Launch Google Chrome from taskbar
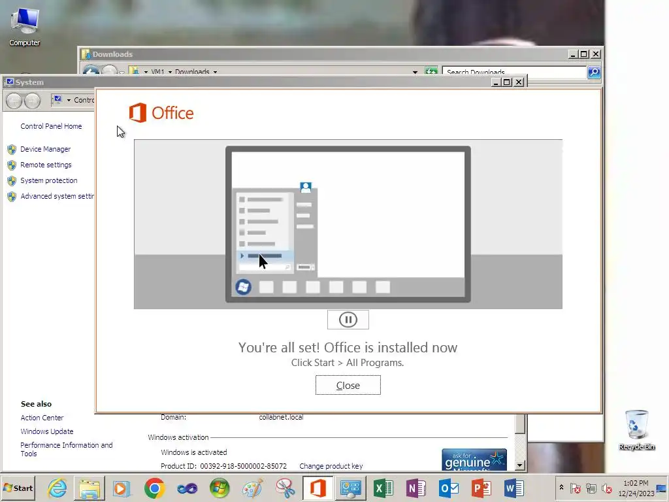Viewport: 669px width, 502px height. click(154, 488)
